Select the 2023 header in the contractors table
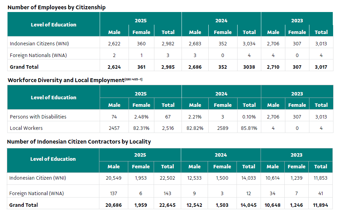 pos(296,155)
